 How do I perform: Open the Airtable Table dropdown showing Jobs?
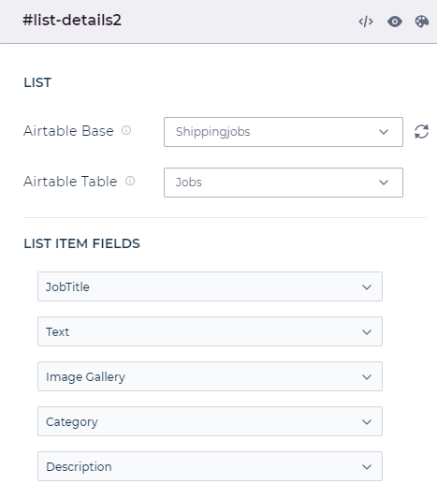point(284,183)
